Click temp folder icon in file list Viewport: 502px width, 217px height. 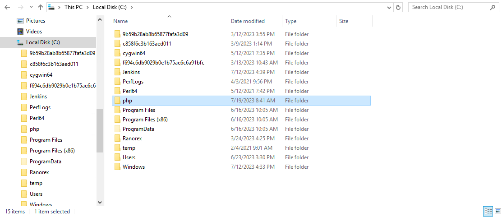tap(117, 148)
